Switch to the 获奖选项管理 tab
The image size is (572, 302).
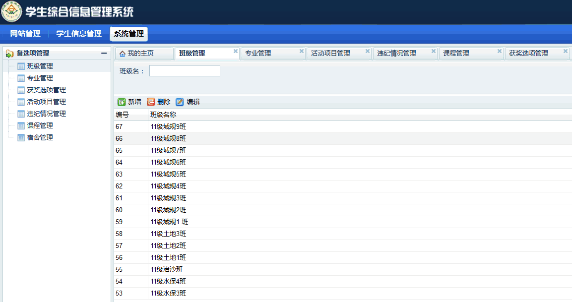(x=528, y=54)
